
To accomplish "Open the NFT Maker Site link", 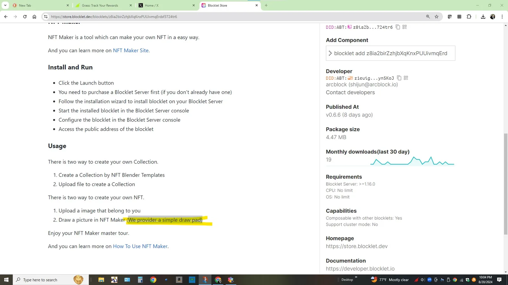I will tap(131, 50).
